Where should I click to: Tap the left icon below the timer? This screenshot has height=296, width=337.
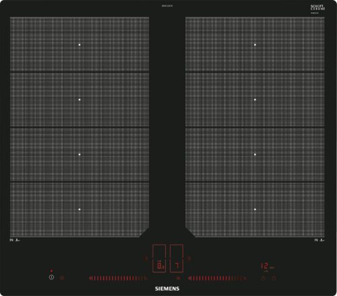[x=263, y=278]
